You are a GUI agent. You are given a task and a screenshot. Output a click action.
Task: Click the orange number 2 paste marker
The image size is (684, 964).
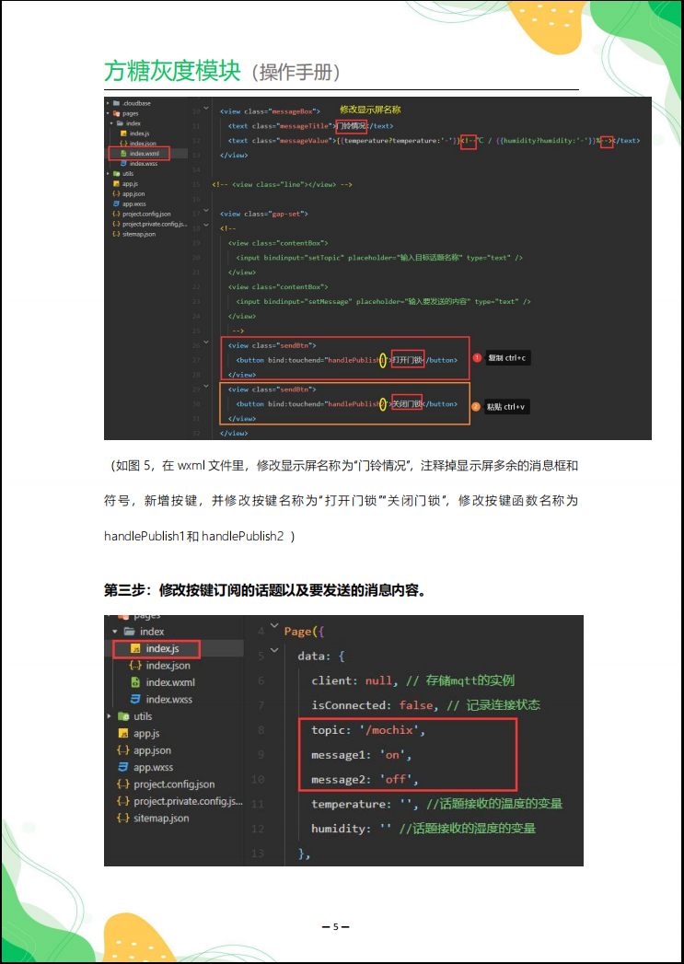click(476, 406)
